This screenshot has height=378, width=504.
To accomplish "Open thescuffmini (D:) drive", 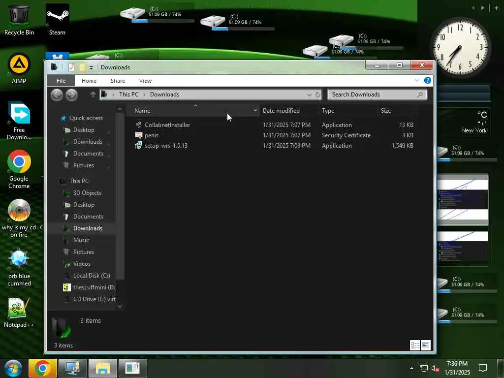I will click(x=94, y=287).
